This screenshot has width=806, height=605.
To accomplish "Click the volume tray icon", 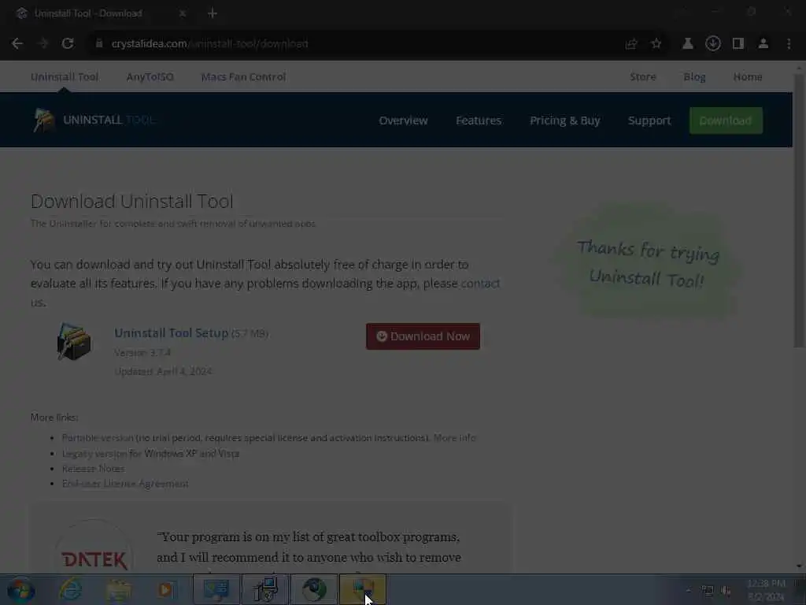I will (x=726, y=591).
